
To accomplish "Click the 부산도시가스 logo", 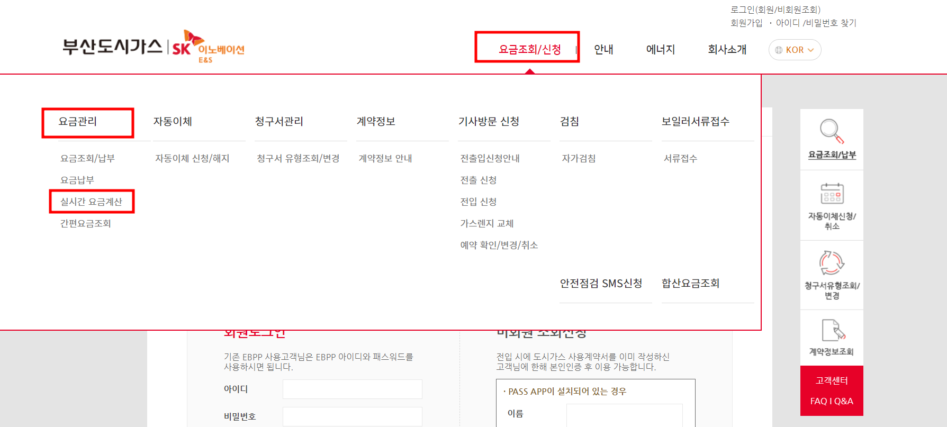I will 112,47.
